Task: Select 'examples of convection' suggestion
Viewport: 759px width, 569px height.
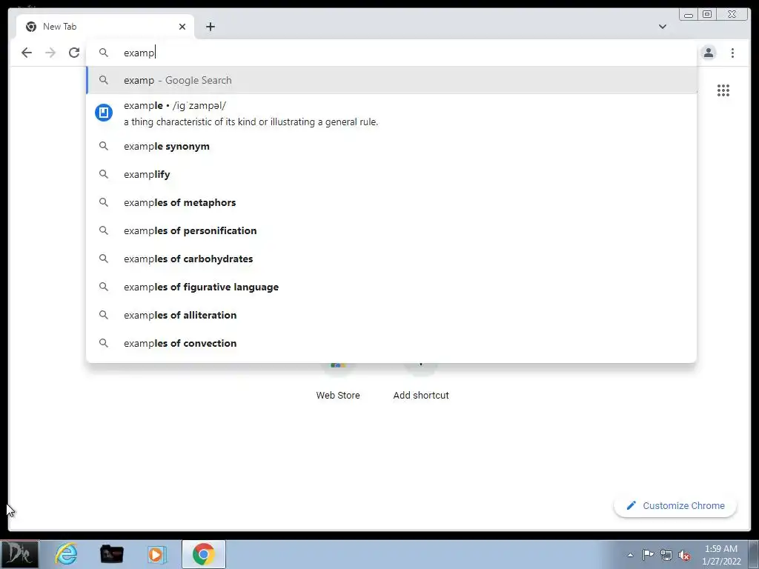Action: pyautogui.click(x=391, y=343)
